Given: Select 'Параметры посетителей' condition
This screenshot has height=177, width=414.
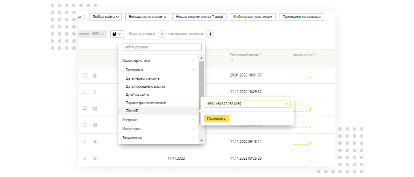Looking at the screenshot, I should 146,103.
